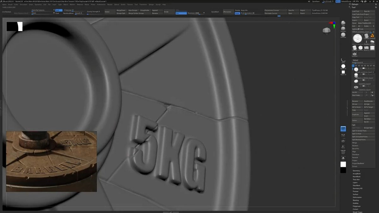379x213 pixels.
Task: Click the Split To Similar Parts button
Action: pos(364,131)
